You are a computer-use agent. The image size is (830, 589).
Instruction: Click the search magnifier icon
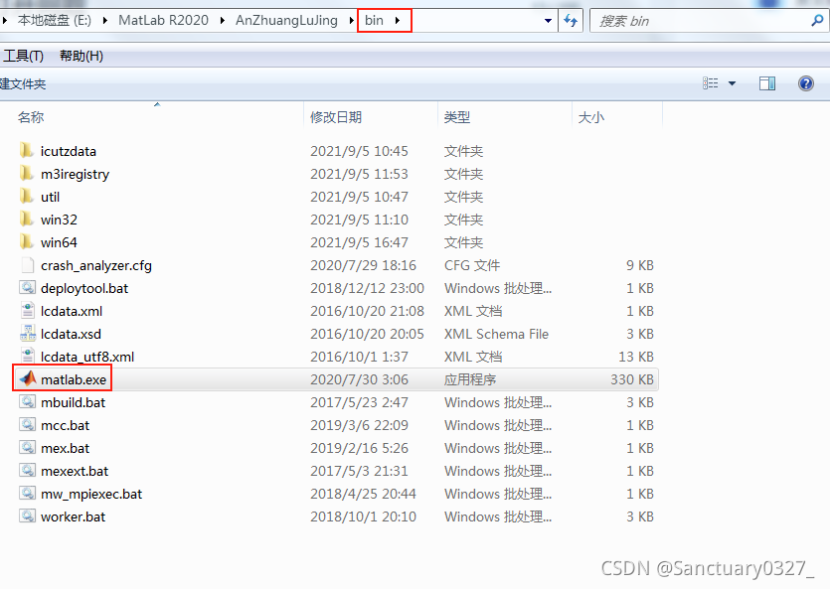point(817,20)
